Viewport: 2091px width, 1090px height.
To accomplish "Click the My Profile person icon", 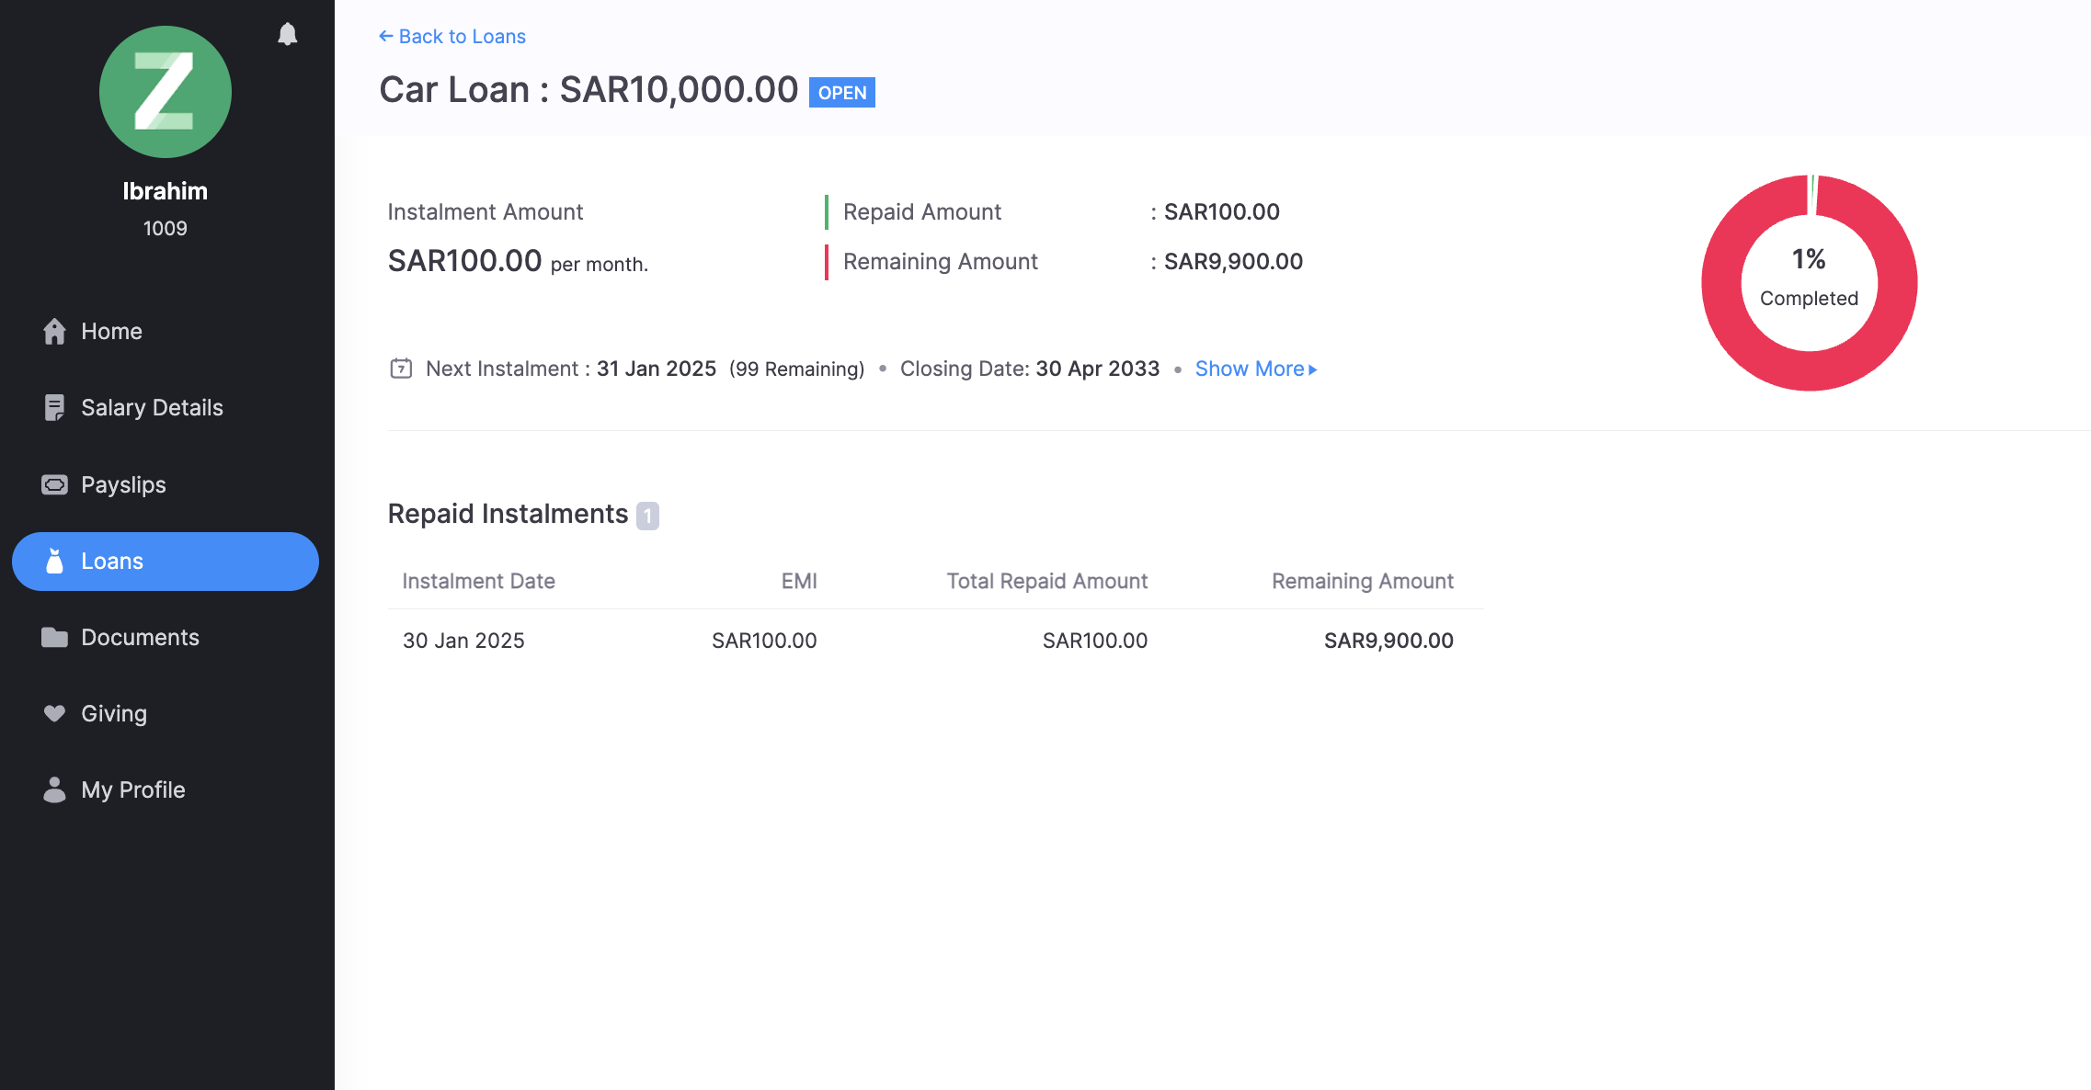I will pos(54,789).
